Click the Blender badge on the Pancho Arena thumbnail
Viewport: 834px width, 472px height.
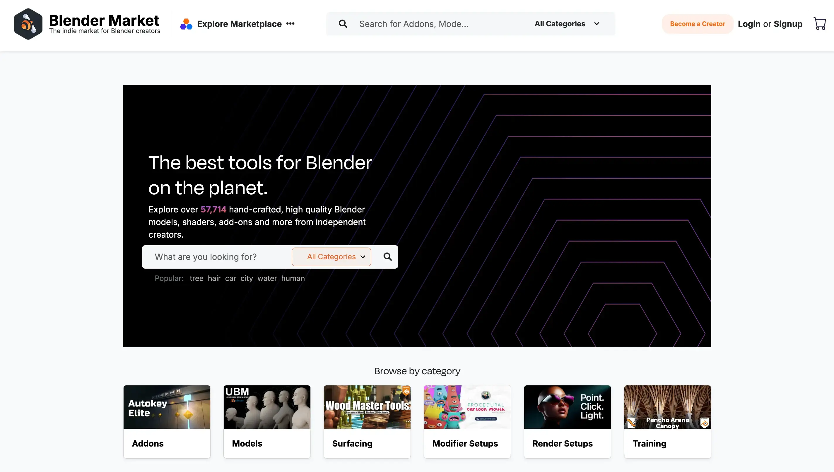pyautogui.click(x=705, y=423)
